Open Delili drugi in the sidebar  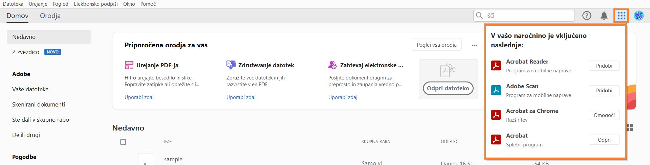click(26, 135)
